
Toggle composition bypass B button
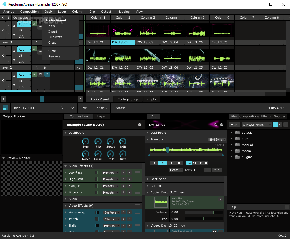click(9, 18)
